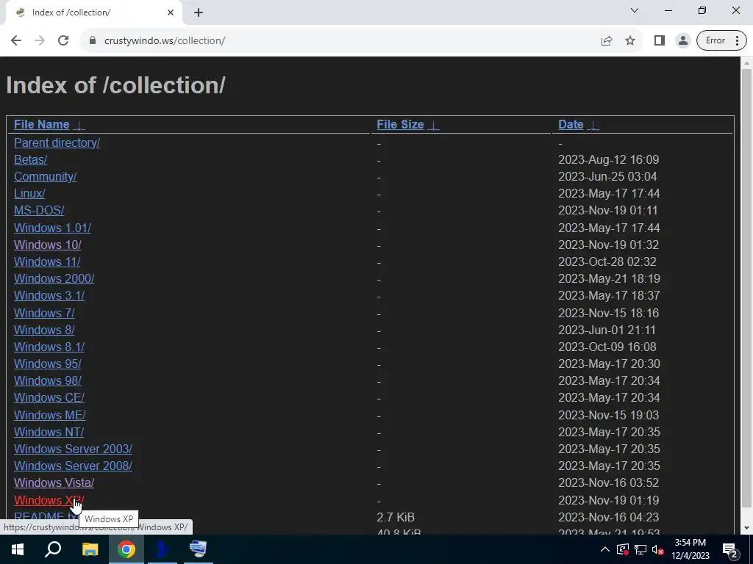Screen dimensions: 753x564
Task: Open the Chrome profile avatar
Action: (x=682, y=41)
